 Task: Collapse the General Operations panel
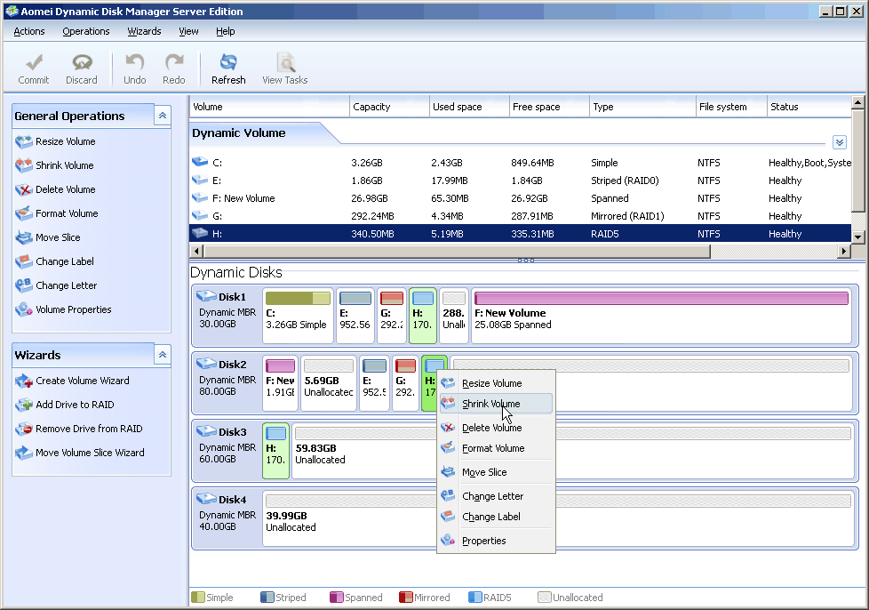[x=162, y=116]
